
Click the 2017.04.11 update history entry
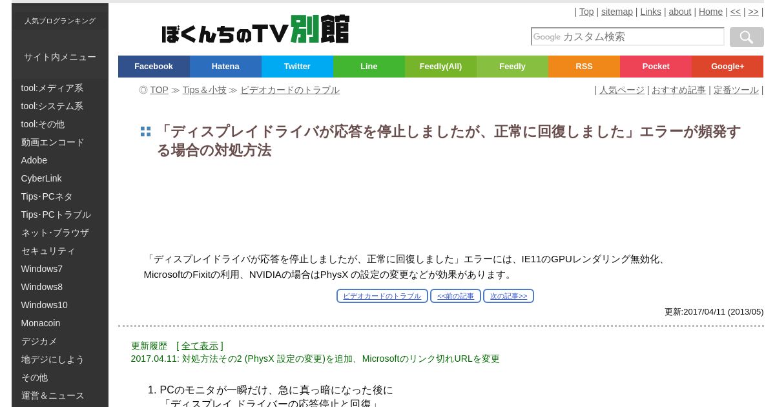[315, 359]
